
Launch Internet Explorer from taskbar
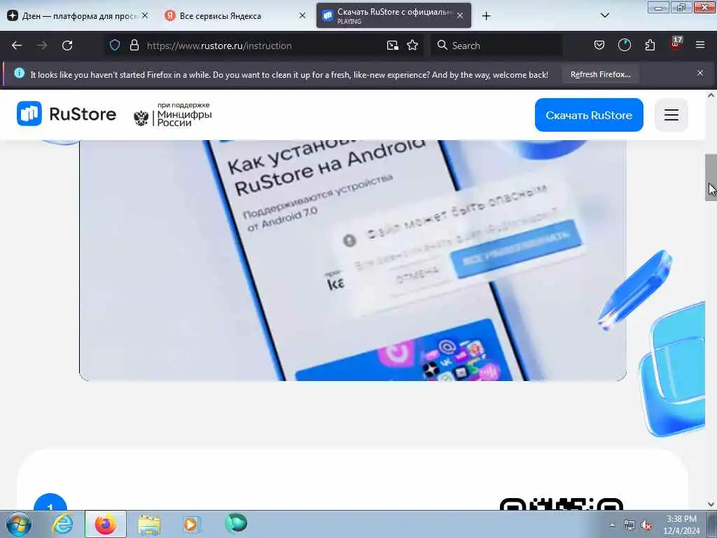click(x=62, y=524)
